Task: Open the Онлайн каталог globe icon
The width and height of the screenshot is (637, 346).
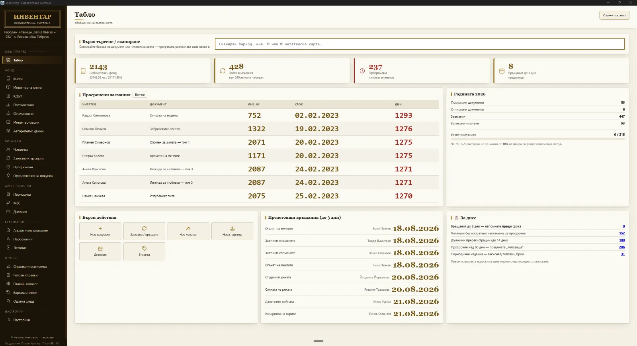Action: (x=8, y=284)
